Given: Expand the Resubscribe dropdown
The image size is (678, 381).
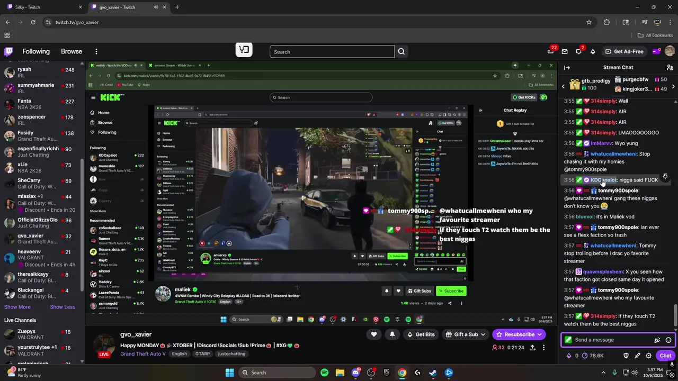Looking at the screenshot, I should (x=540, y=334).
